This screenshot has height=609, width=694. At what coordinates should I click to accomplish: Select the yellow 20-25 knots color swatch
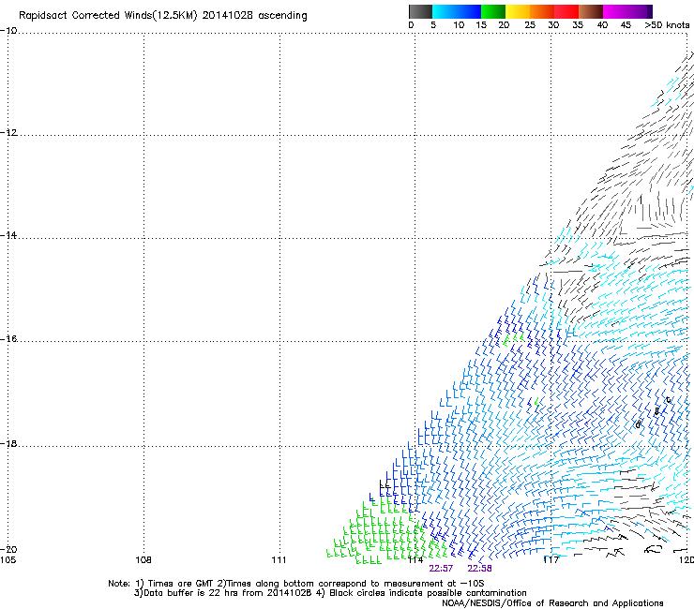coord(517,11)
